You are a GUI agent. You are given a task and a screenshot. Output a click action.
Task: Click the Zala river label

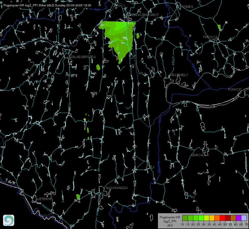point(159,120)
